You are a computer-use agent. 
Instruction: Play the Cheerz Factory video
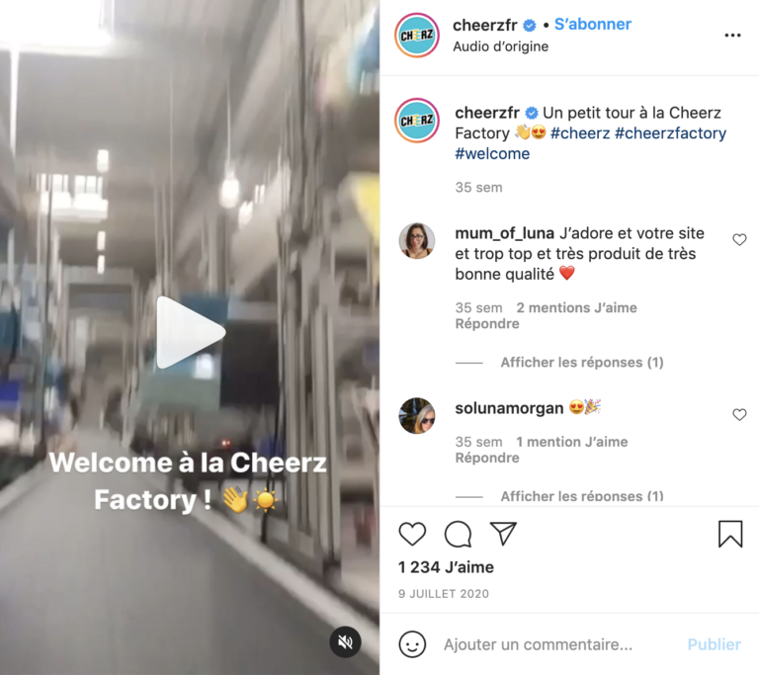click(x=190, y=333)
